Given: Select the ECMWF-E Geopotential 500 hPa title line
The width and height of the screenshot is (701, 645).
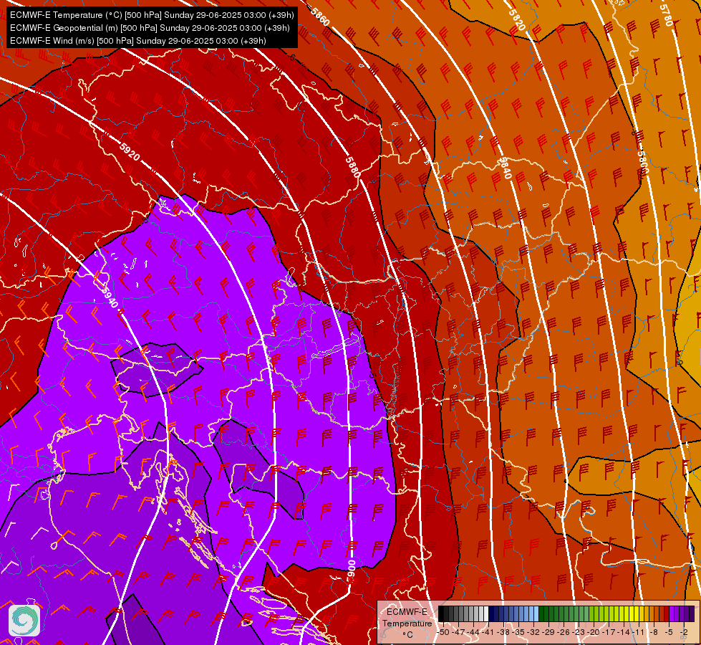Looking at the screenshot, I should pyautogui.click(x=150, y=28).
